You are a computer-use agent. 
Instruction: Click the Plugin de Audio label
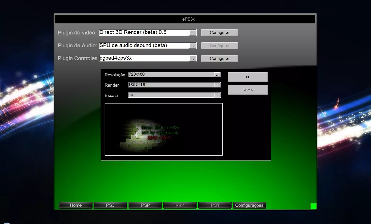(x=77, y=46)
